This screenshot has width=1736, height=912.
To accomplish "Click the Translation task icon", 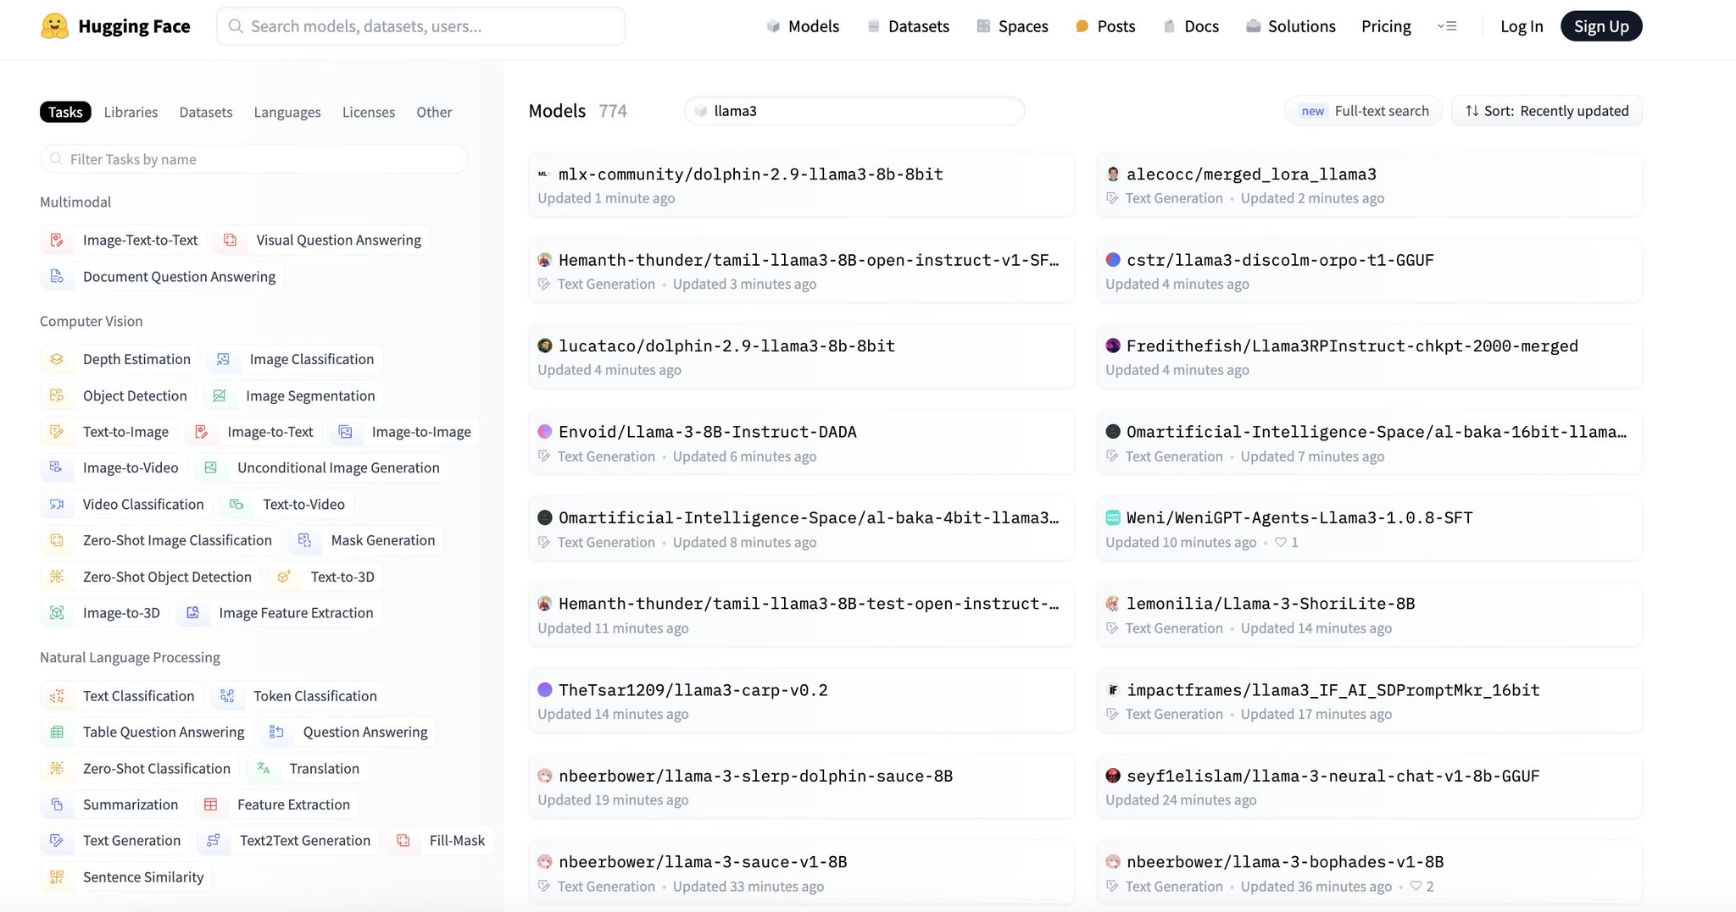I will (264, 769).
